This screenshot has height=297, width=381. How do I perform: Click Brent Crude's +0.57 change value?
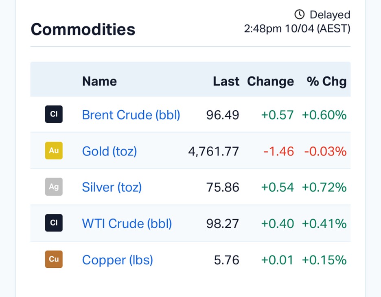click(277, 115)
